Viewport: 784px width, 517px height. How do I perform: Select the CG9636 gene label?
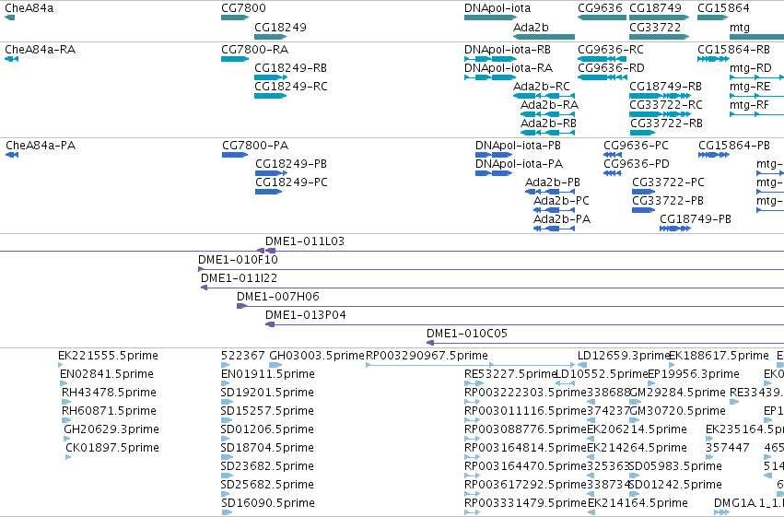600,8
